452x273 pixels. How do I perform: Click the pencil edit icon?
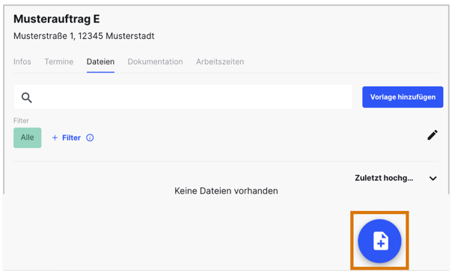pos(433,135)
